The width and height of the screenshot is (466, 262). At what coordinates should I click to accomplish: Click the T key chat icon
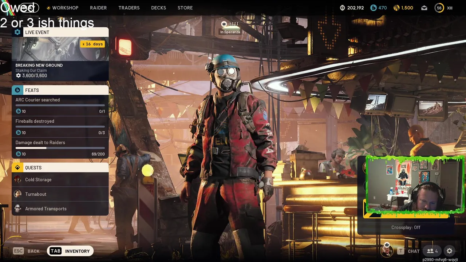coord(401,251)
